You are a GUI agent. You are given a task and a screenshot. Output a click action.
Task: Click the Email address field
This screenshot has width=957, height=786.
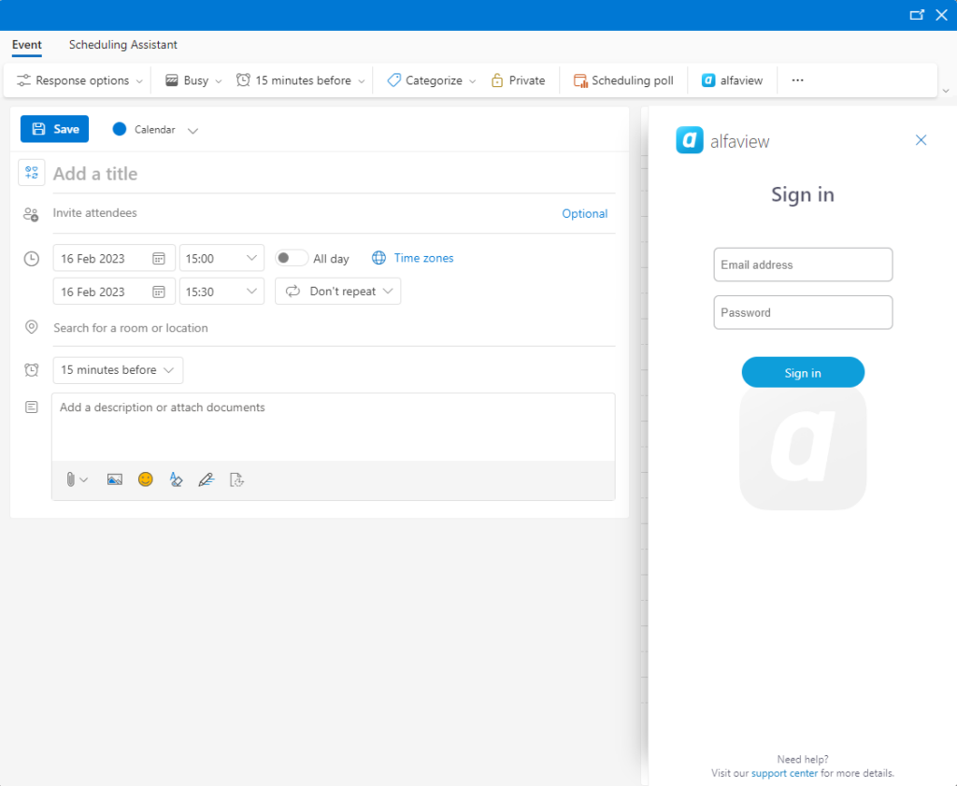pos(803,264)
